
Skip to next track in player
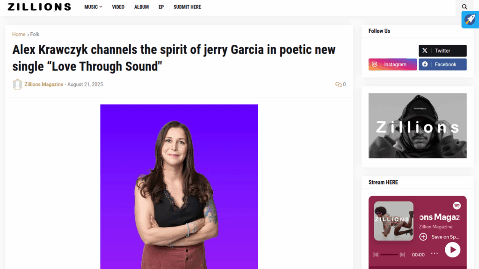click(x=403, y=255)
